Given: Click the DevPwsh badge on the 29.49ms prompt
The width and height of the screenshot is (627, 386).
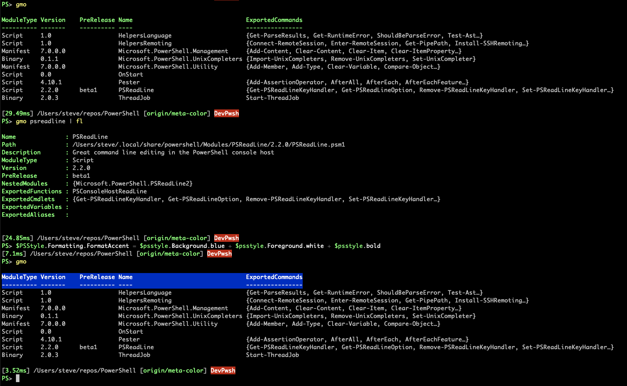Looking at the screenshot, I should point(226,113).
